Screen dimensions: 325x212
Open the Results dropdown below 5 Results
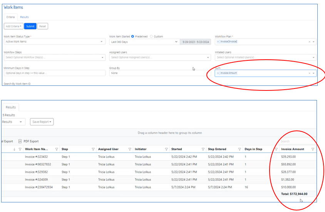click(13, 122)
